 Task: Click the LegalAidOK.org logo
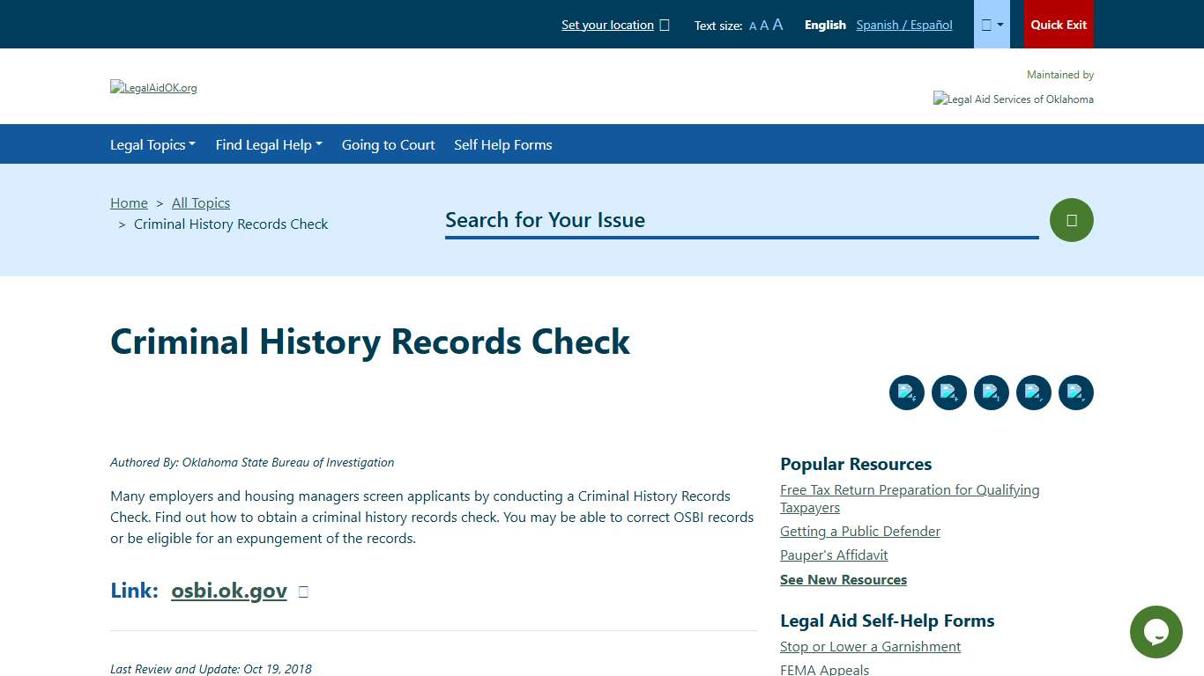tap(153, 87)
